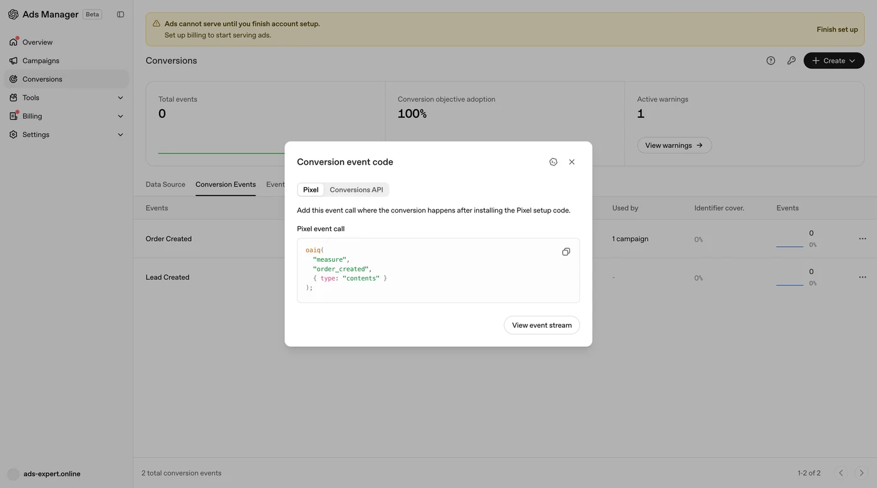Image resolution: width=877 pixels, height=488 pixels.
Task: Switch to the Conversions API tab
Action: [356, 190]
